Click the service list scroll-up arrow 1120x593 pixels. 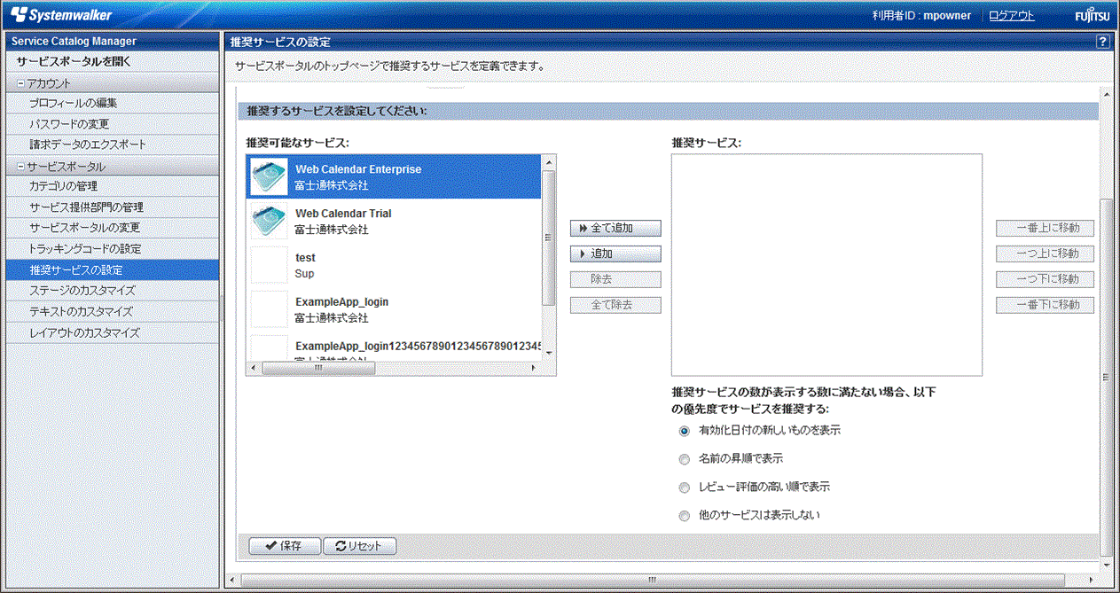[x=548, y=163]
